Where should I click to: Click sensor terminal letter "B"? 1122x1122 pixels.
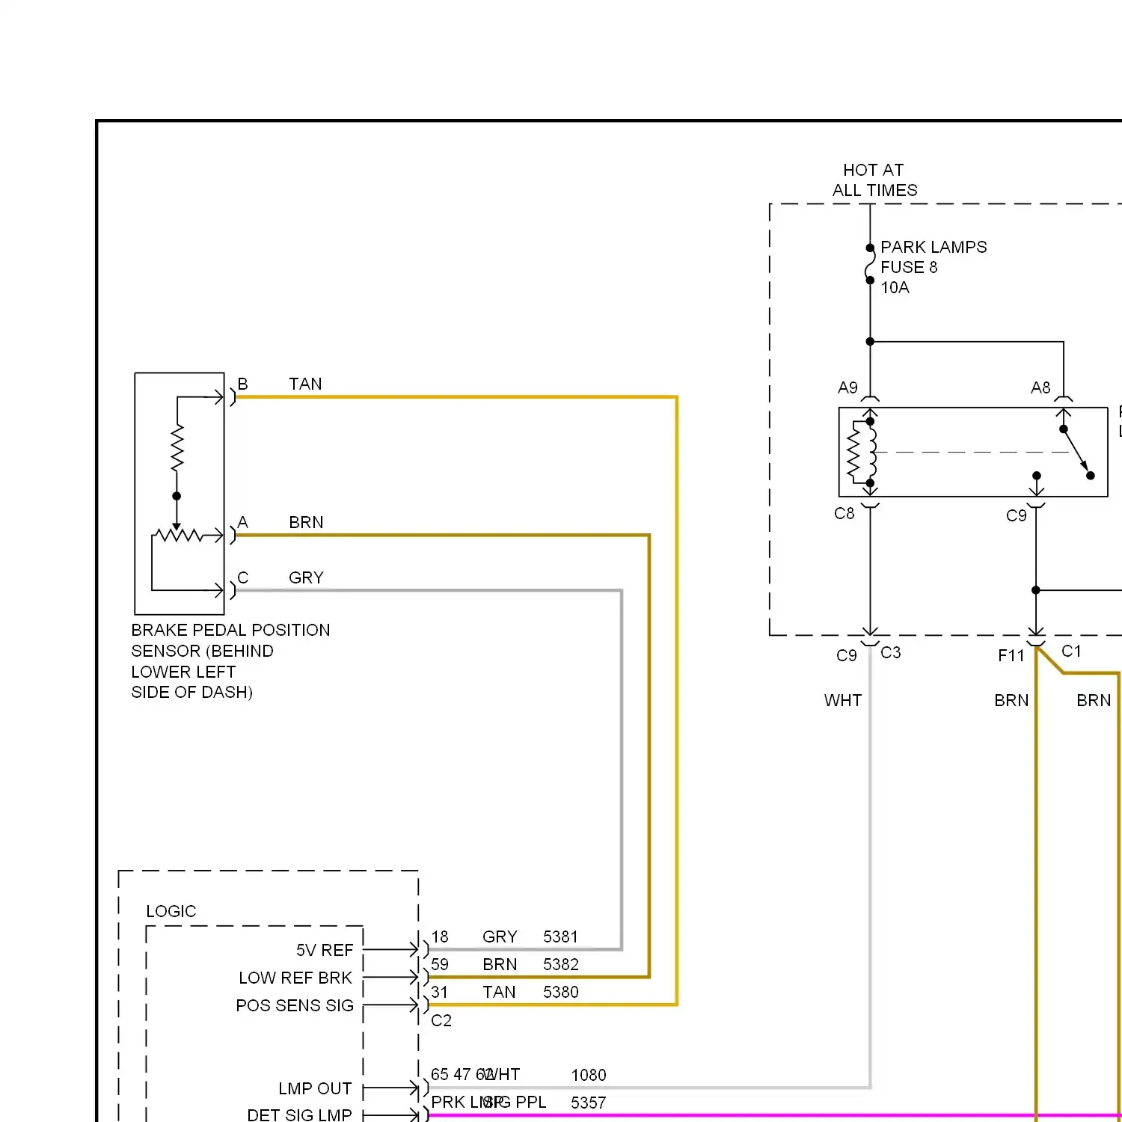242,384
